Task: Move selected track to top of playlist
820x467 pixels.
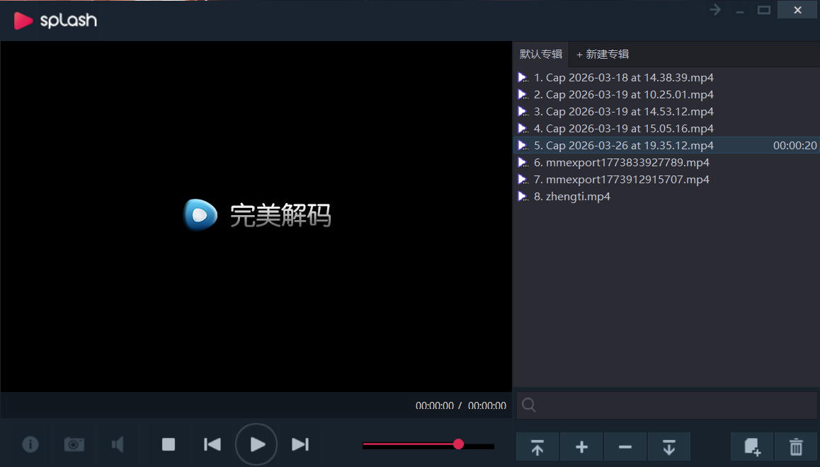Action: point(537,446)
